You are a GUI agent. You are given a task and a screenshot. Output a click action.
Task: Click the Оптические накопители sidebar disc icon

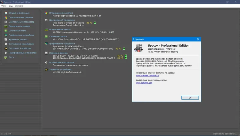coord(6,44)
